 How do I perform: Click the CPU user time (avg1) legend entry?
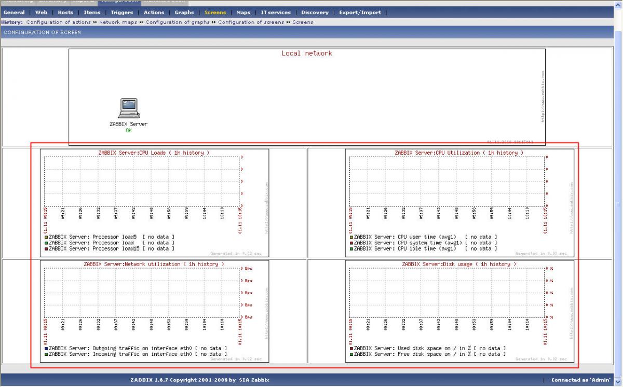(x=423, y=237)
